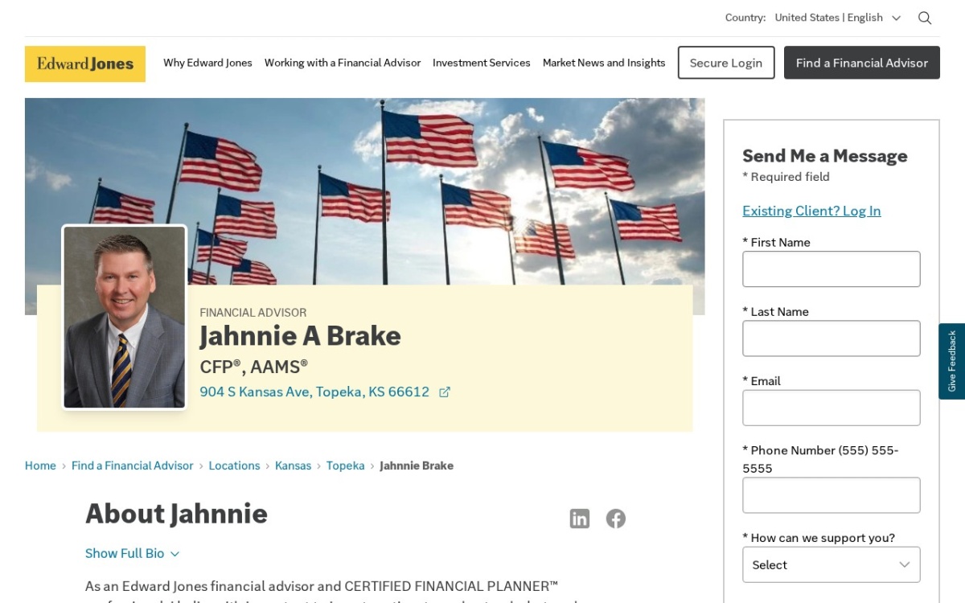Click Find a Financial Advisor button
Image resolution: width=965 pixels, height=603 pixels.
(862, 63)
